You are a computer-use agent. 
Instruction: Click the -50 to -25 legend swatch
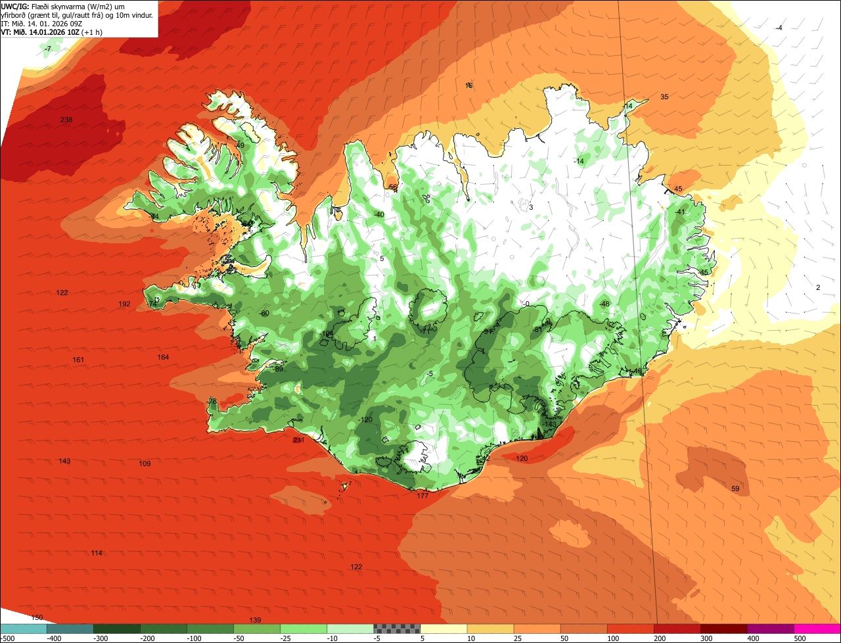256,629
